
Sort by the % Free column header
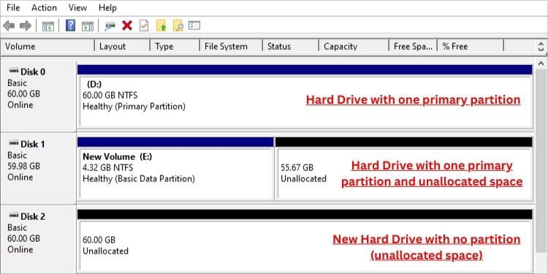tap(471, 47)
